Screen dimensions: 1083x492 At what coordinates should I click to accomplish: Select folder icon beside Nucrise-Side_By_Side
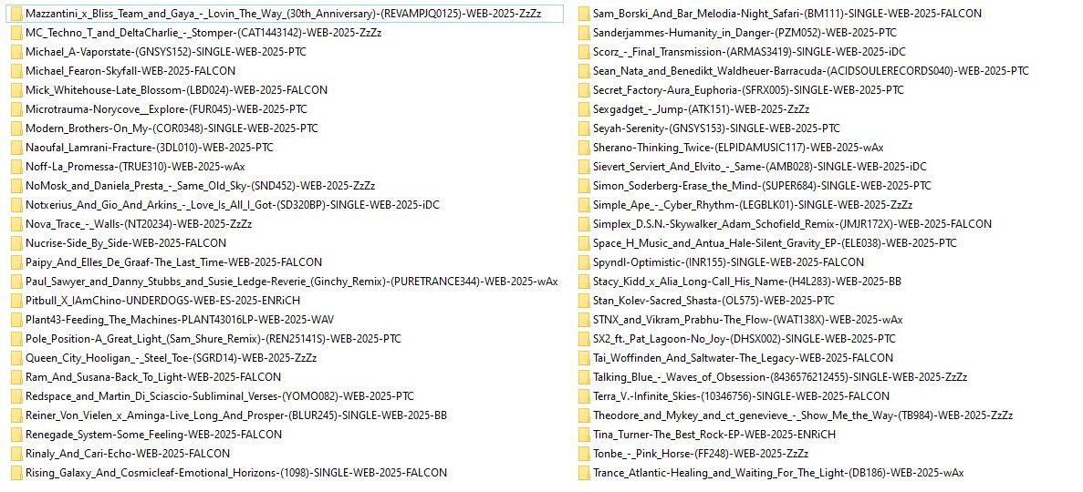[x=16, y=243]
